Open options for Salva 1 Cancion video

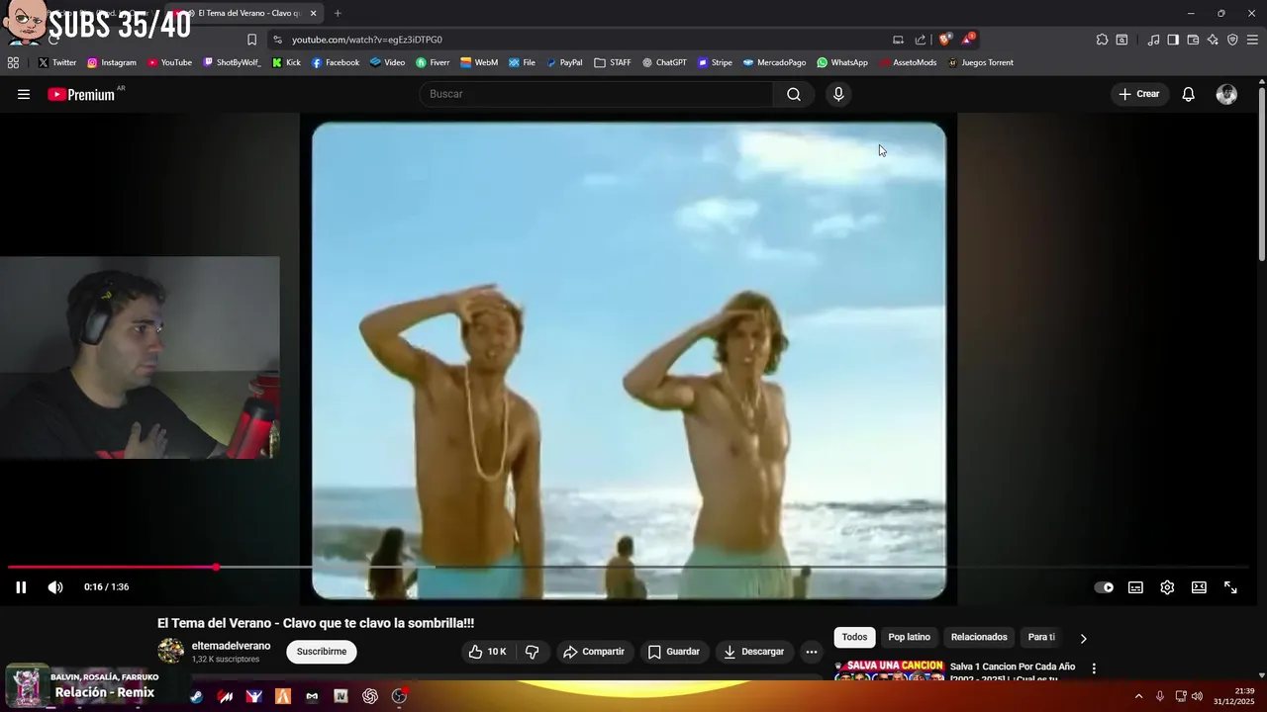[1094, 668]
